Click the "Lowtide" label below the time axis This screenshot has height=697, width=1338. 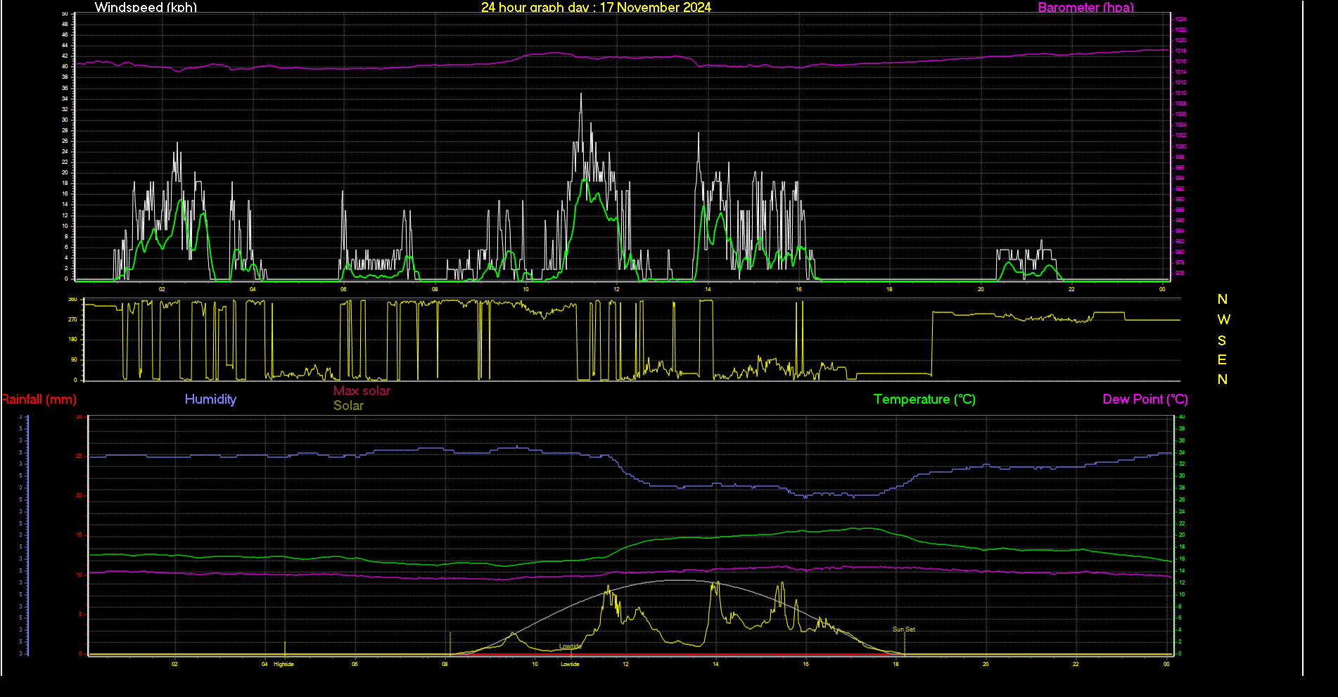coord(570,664)
